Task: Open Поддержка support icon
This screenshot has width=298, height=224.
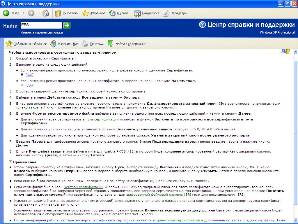Action: click(x=137, y=13)
